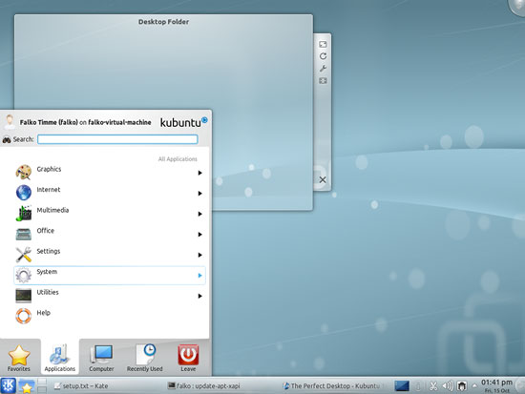Switch to setup.txt – Kate taskbar window

pyautogui.click(x=81, y=386)
